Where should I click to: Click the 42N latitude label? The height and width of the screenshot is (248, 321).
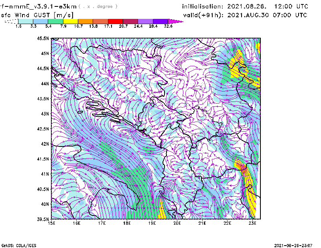tap(45, 144)
